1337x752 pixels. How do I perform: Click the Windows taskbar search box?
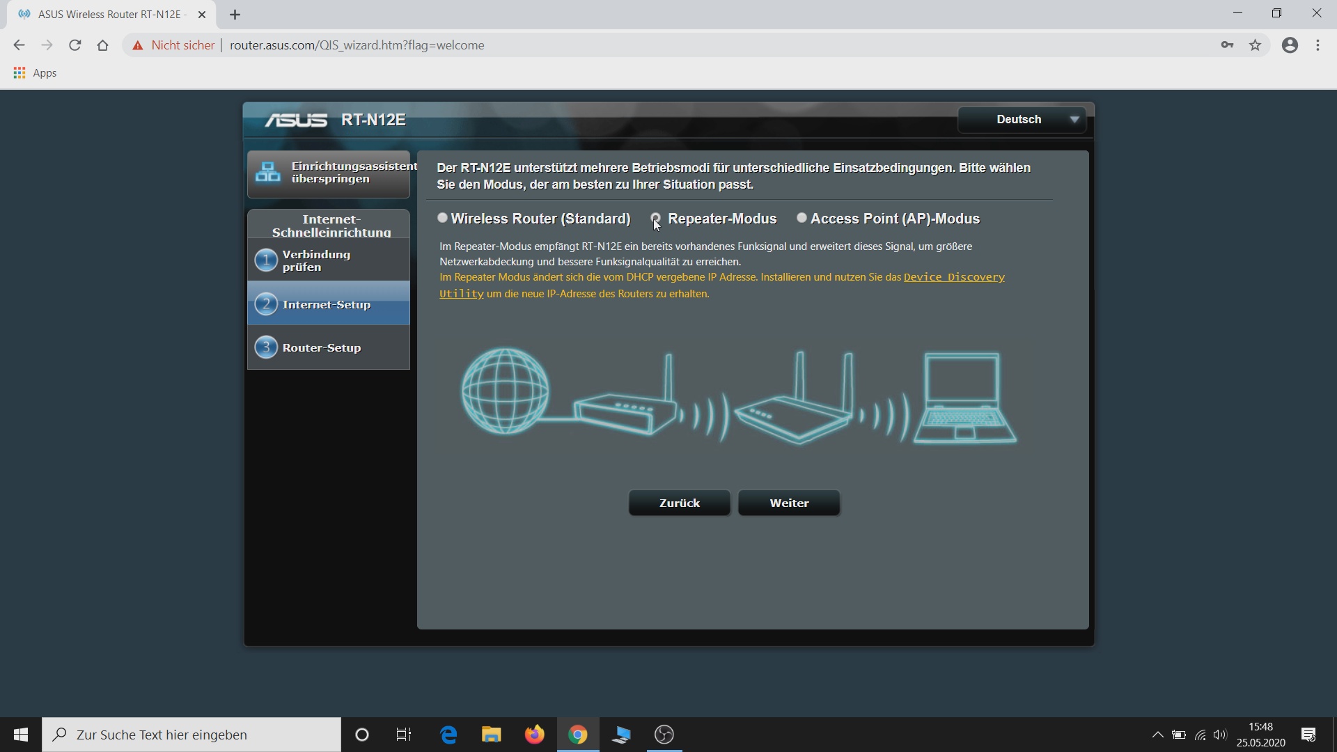click(x=191, y=735)
